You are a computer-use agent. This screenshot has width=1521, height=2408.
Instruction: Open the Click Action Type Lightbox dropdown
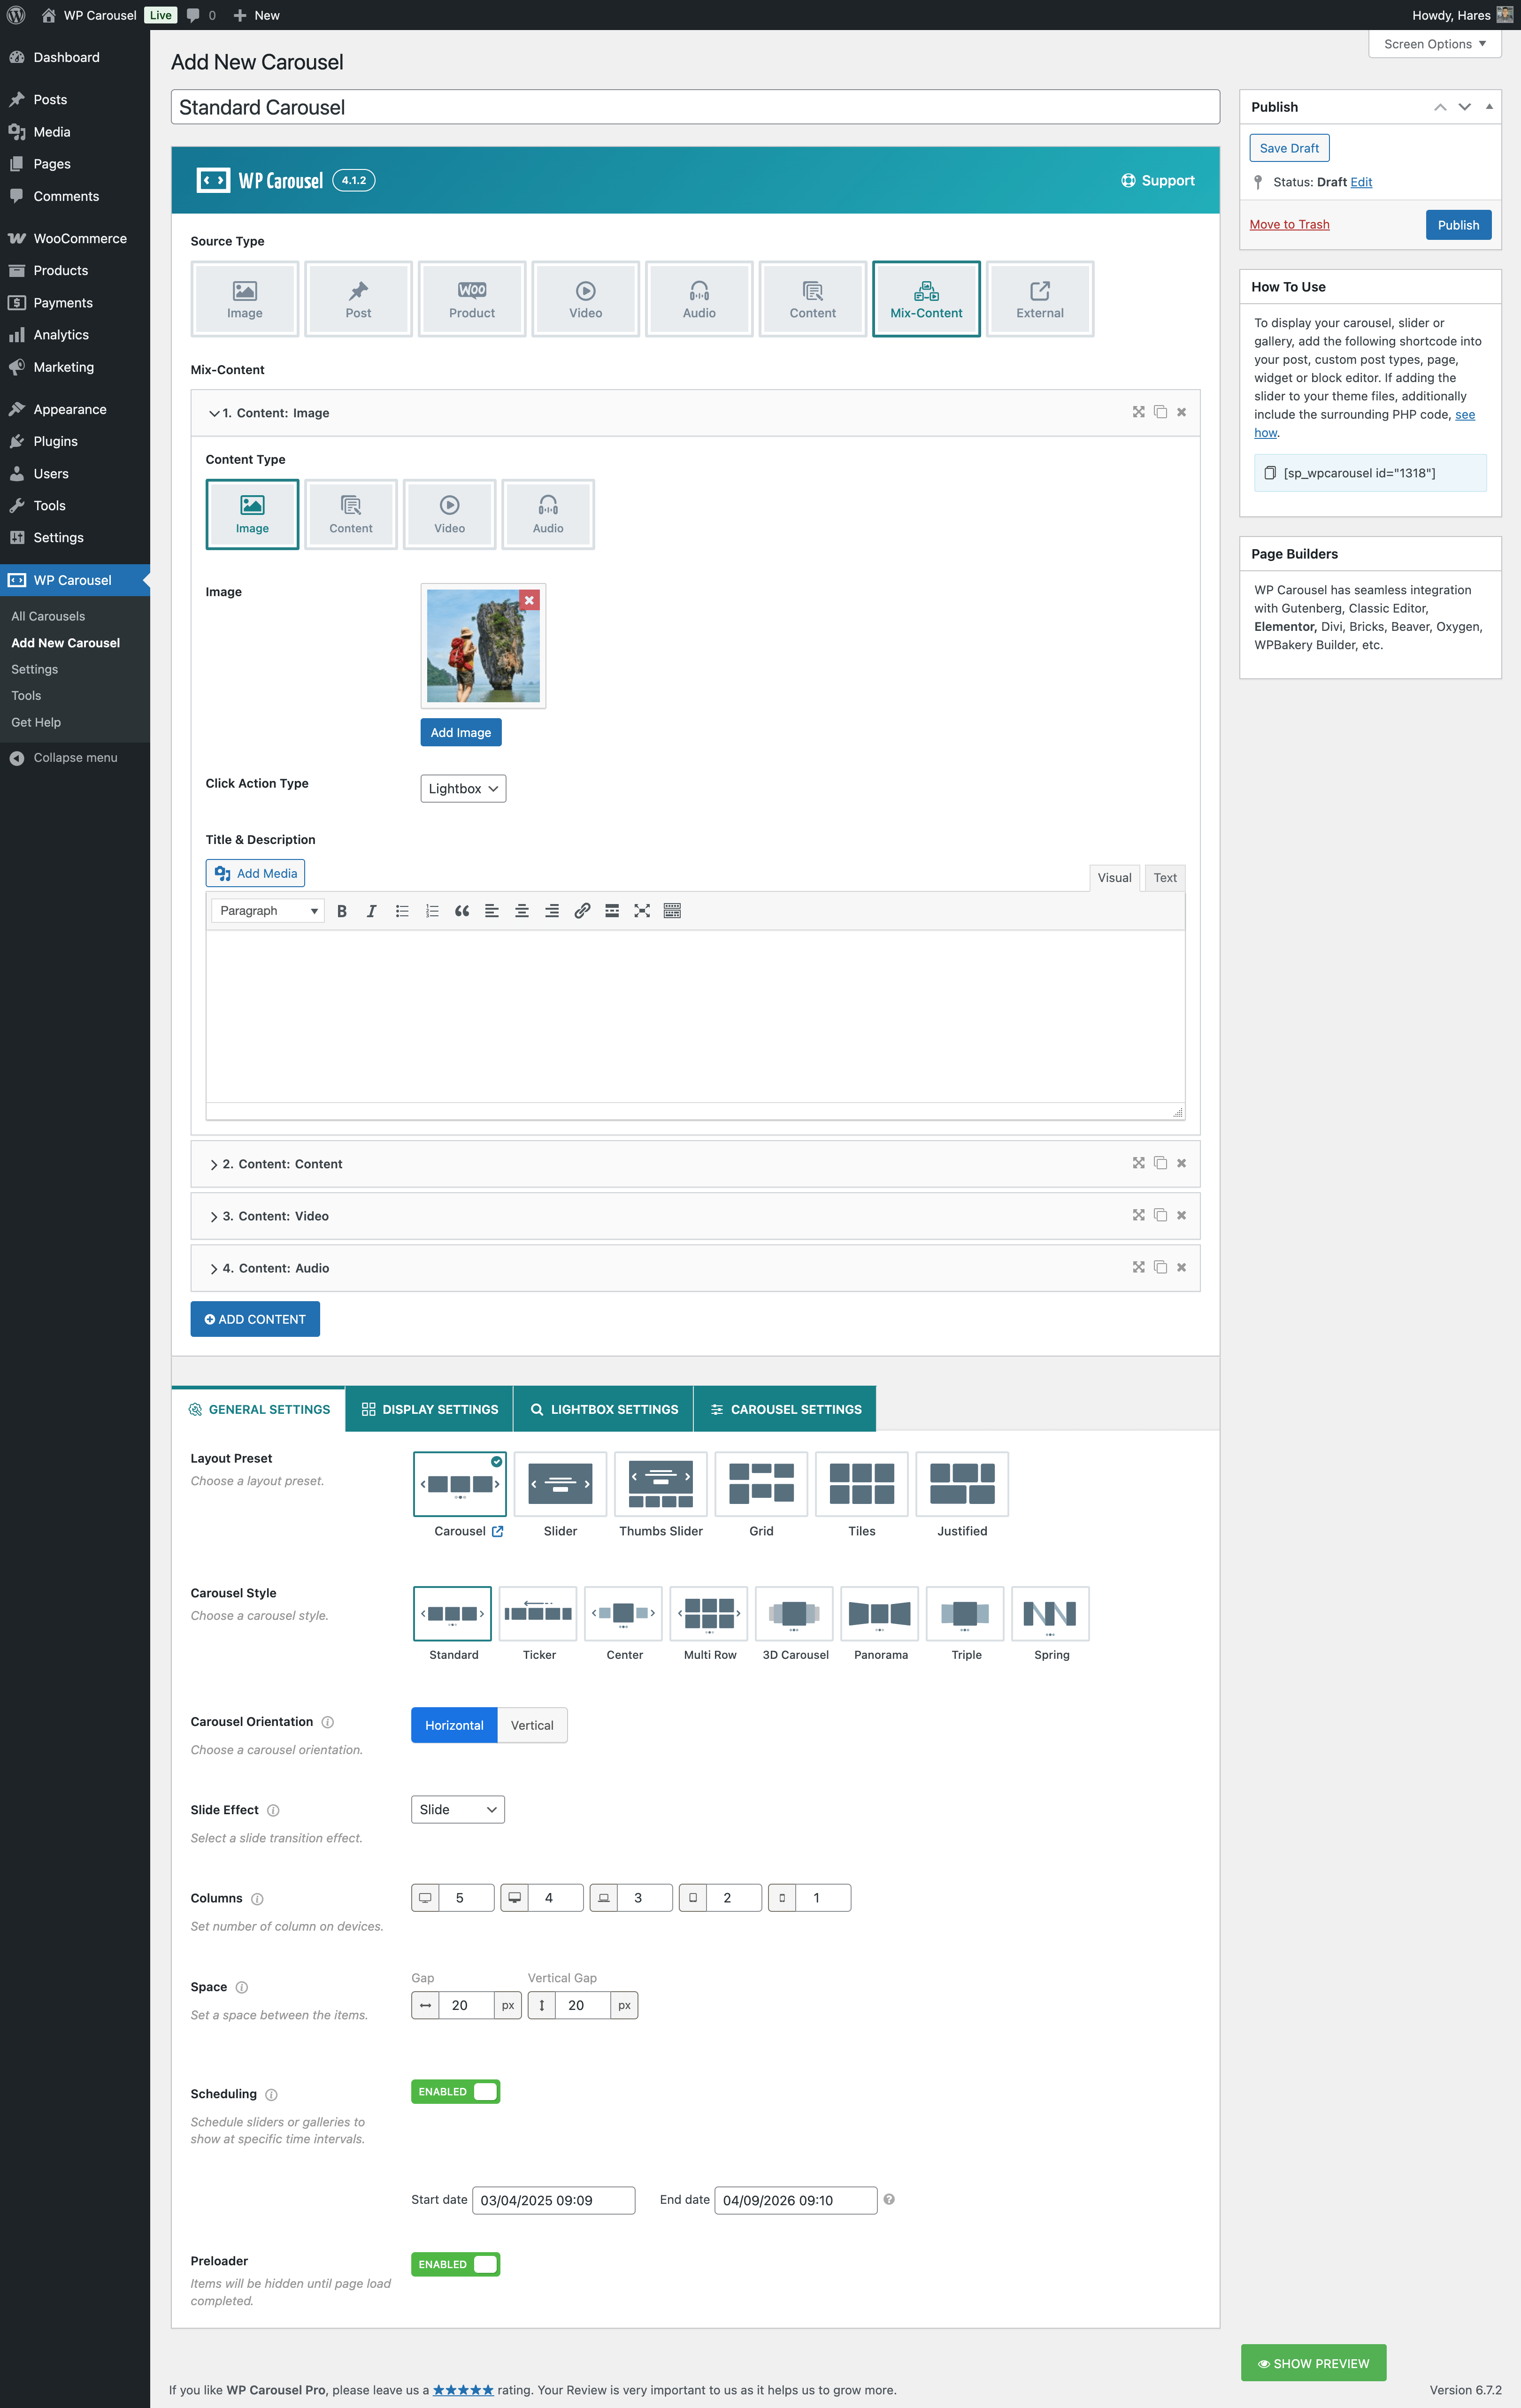tap(463, 789)
